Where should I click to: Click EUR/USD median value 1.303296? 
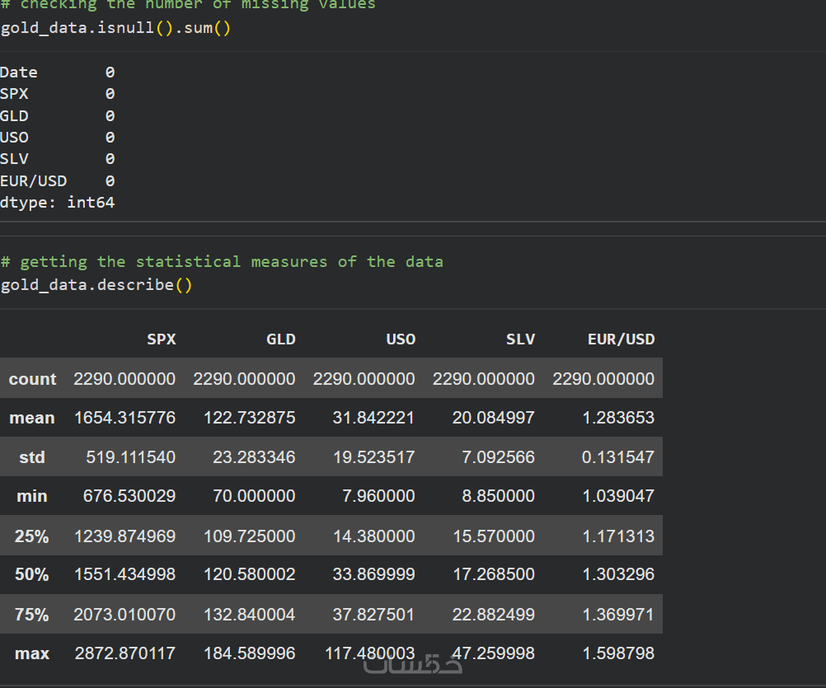[x=618, y=573]
